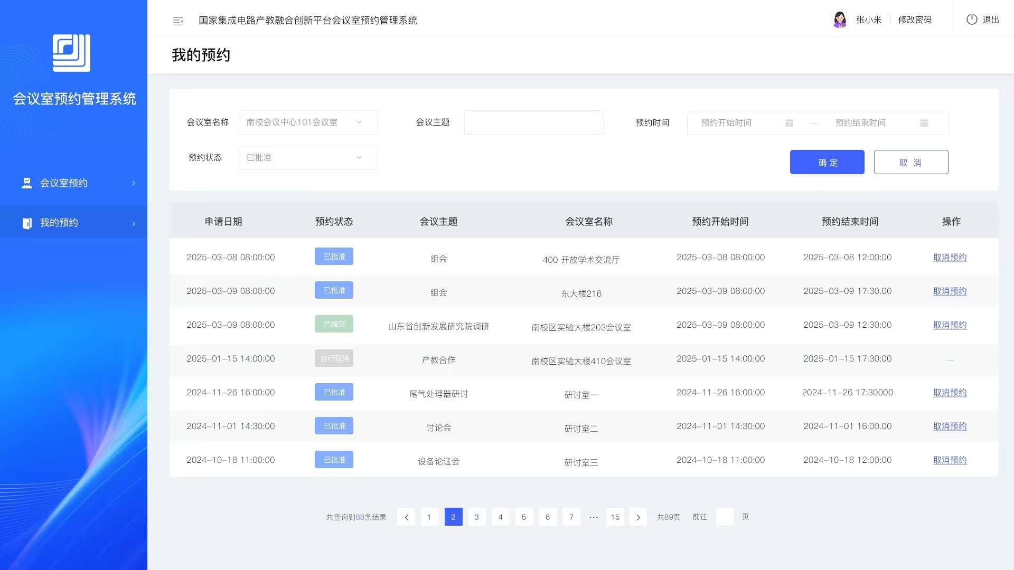The width and height of the screenshot is (1014, 570).
Task: Click the power icon next to 退出
Action: click(972, 20)
